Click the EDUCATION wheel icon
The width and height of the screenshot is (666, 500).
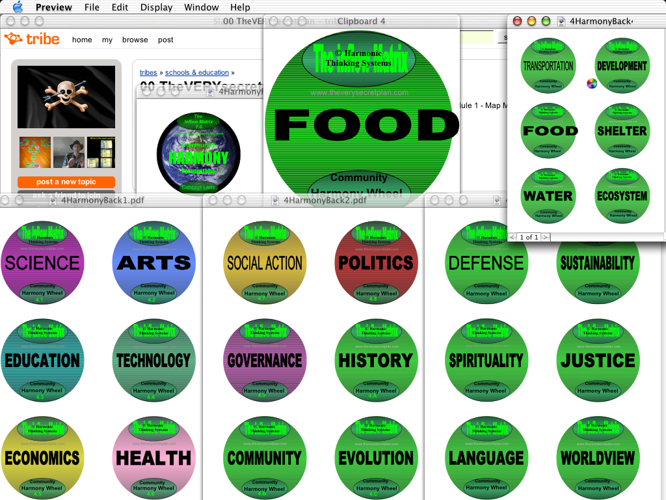click(x=42, y=360)
